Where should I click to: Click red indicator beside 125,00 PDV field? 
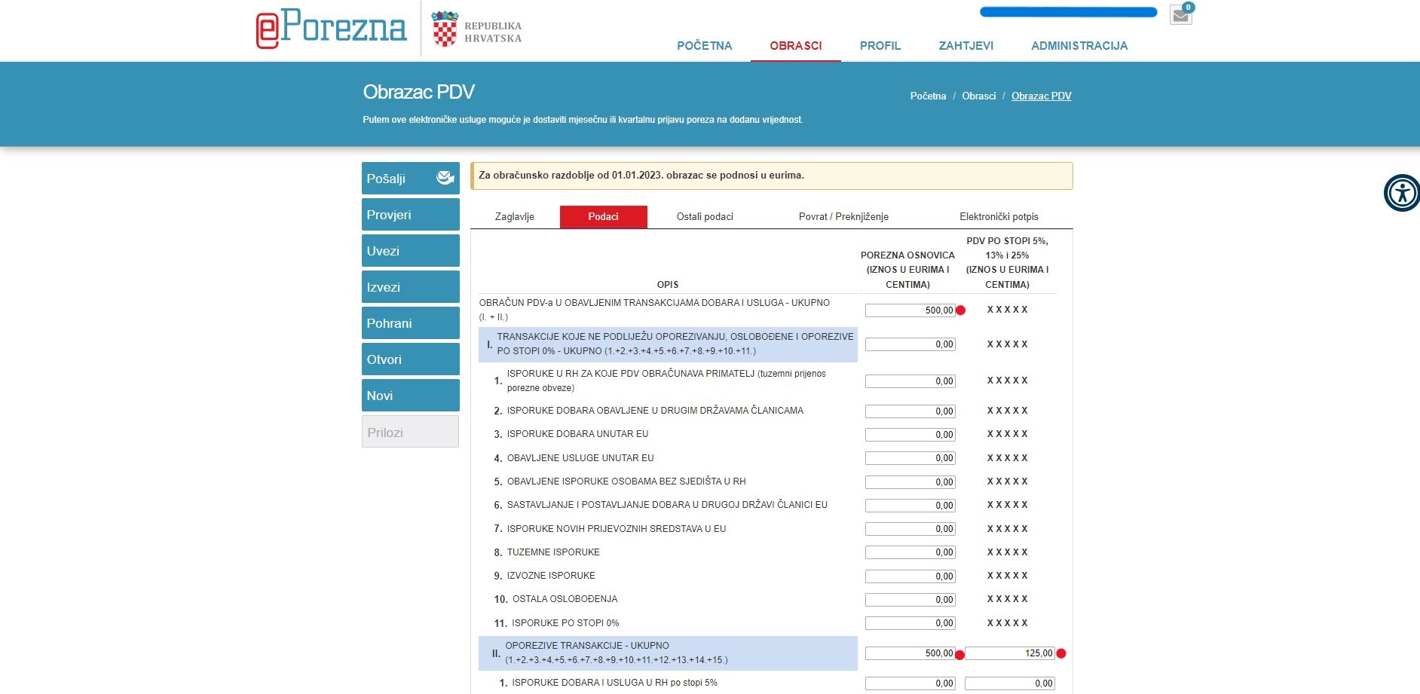tap(1061, 653)
